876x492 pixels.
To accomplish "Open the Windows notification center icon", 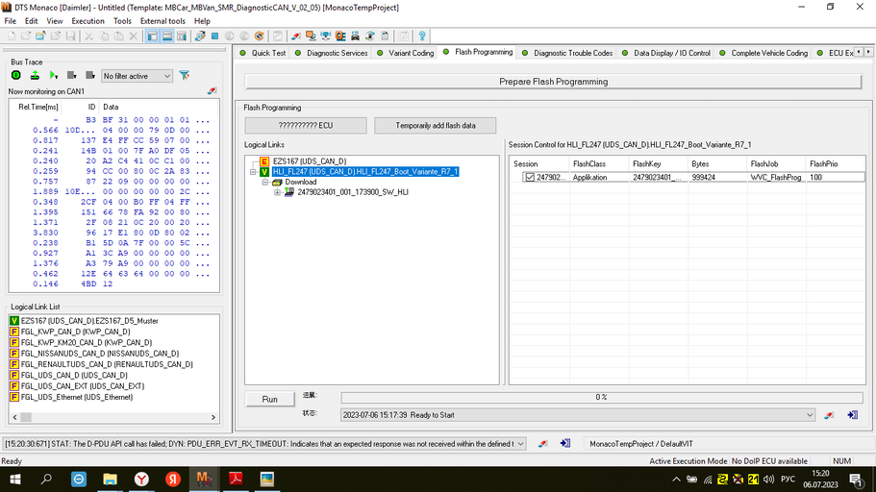I will (x=856, y=480).
